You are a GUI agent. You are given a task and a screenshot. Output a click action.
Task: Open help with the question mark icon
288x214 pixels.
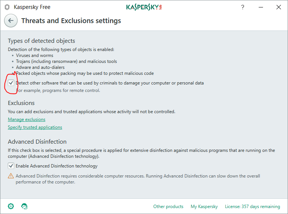click(243, 7)
